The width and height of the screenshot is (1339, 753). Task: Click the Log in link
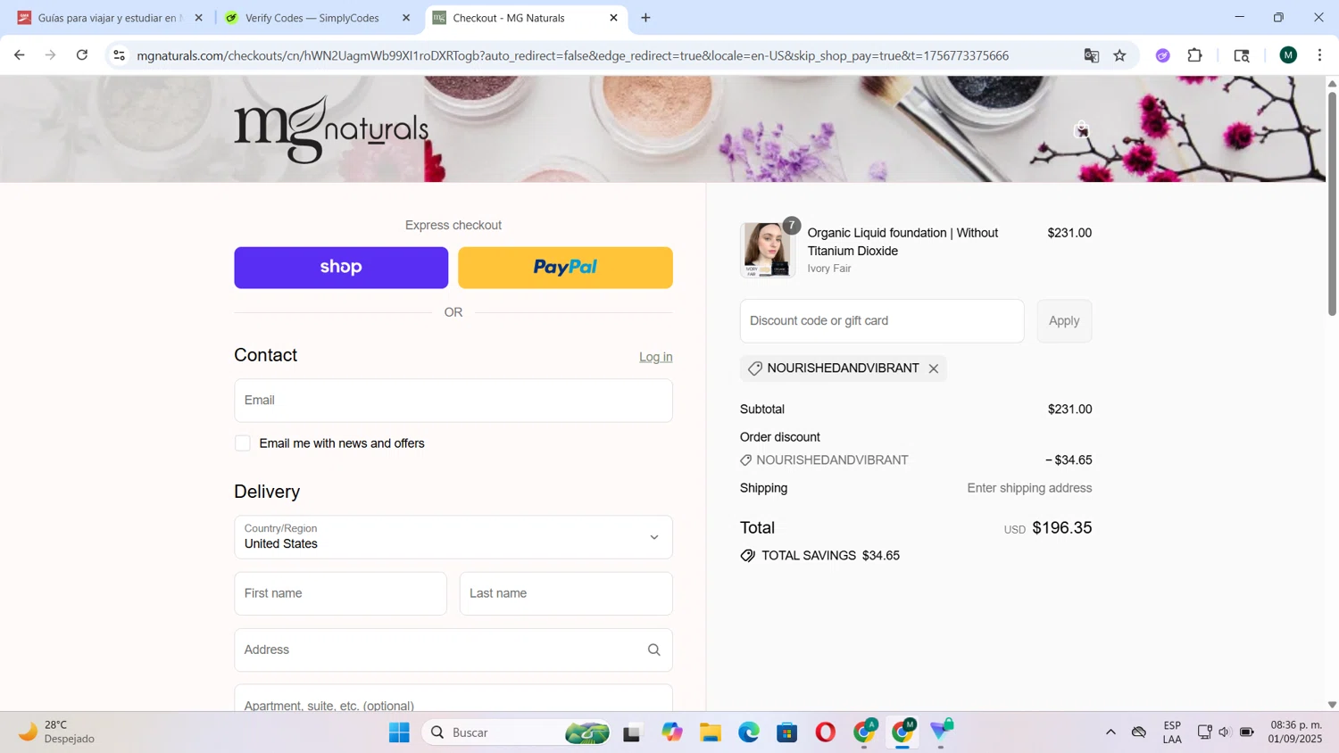click(x=656, y=357)
